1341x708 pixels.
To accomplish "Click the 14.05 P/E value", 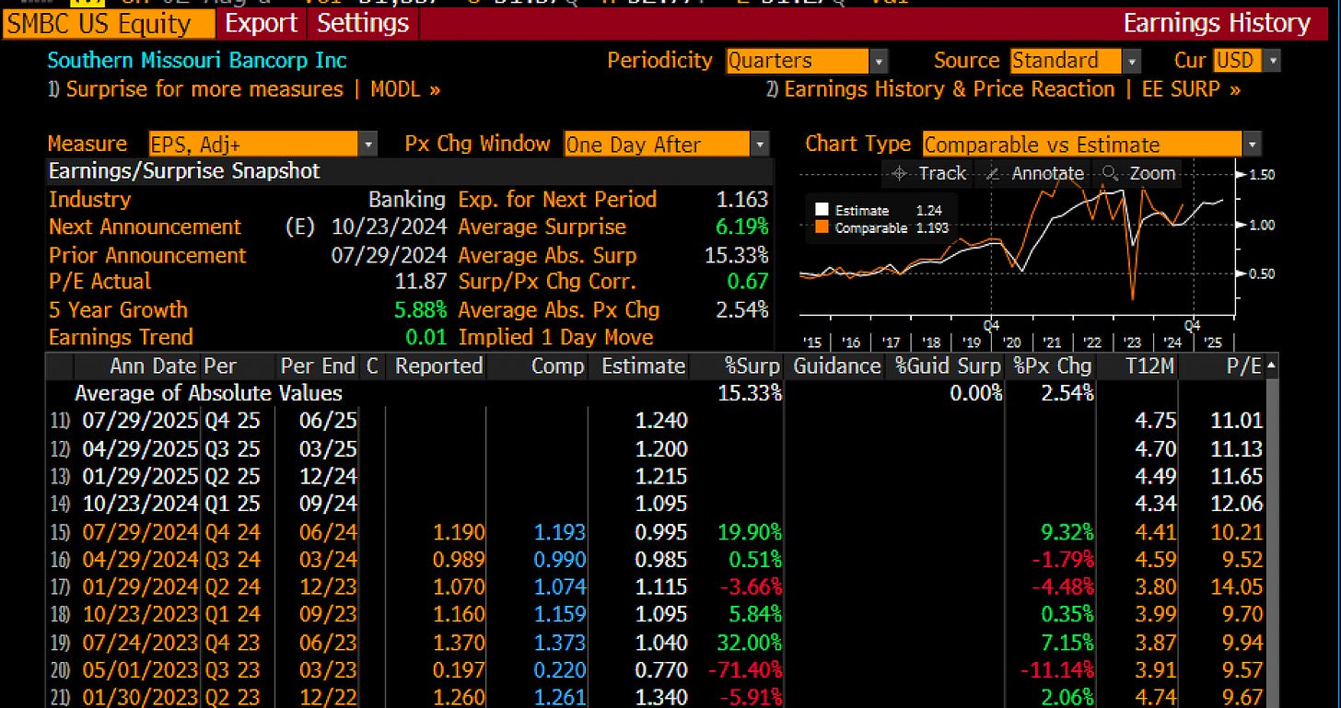I will (x=1235, y=586).
